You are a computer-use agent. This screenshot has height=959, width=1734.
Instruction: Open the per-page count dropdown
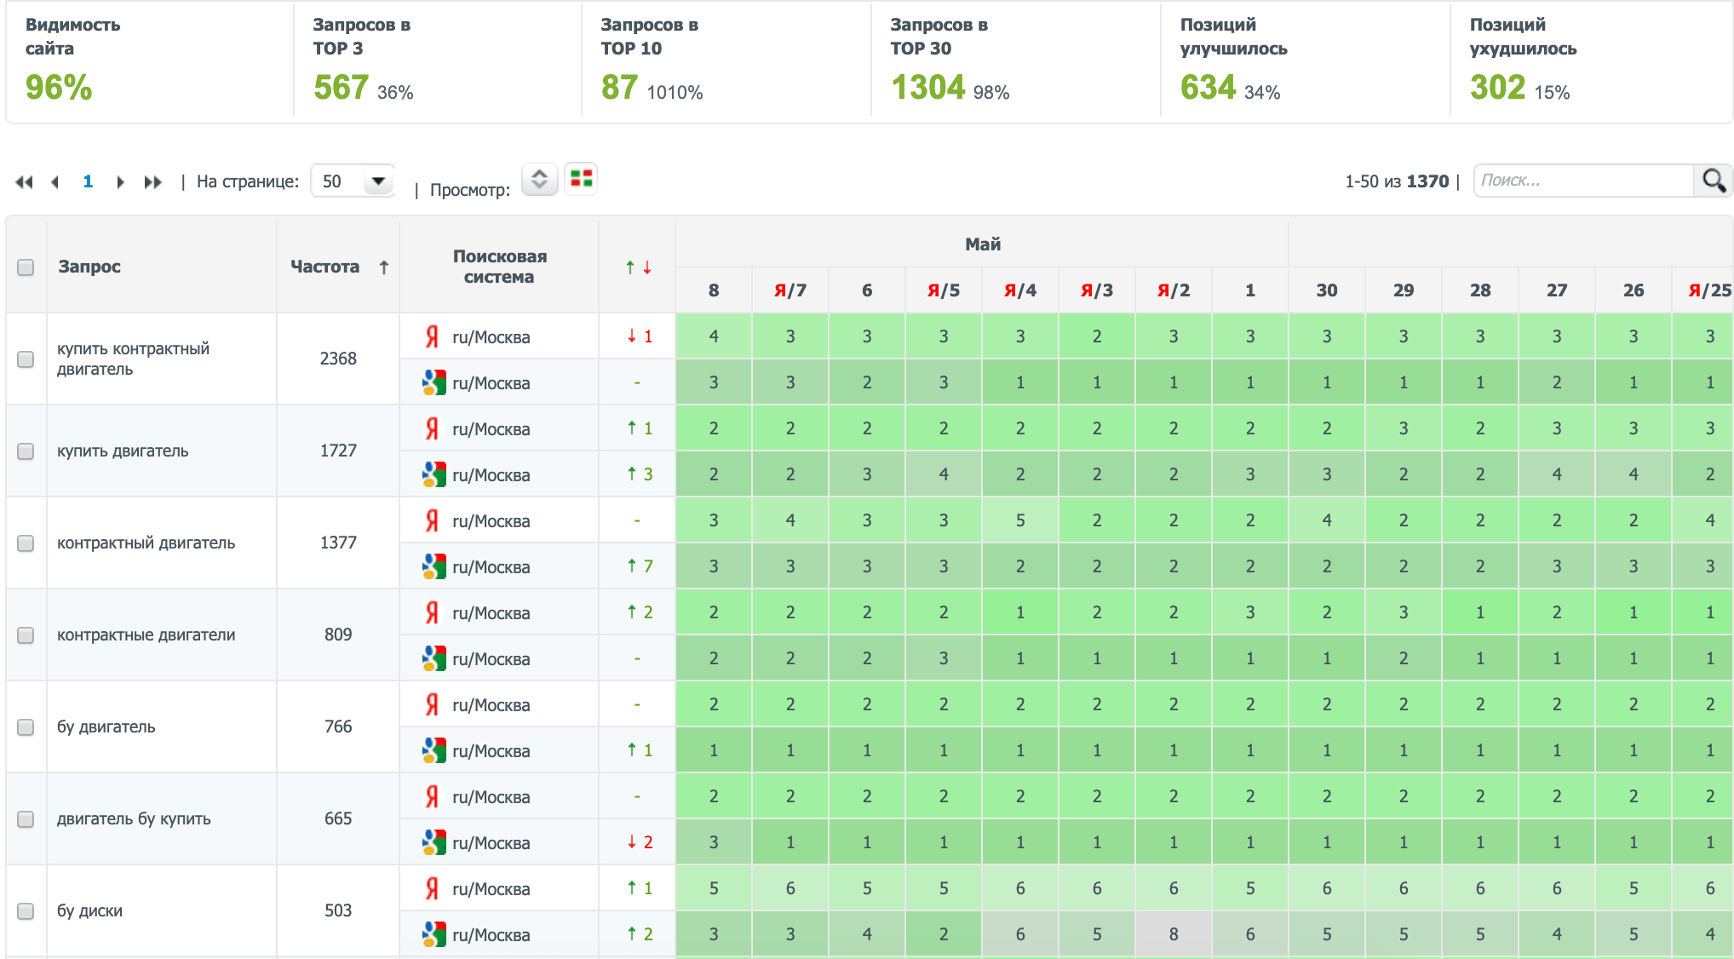tap(377, 181)
